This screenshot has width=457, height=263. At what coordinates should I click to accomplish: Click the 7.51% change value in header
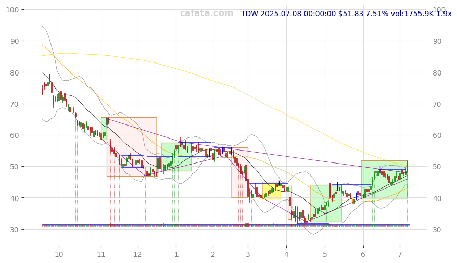377,14
